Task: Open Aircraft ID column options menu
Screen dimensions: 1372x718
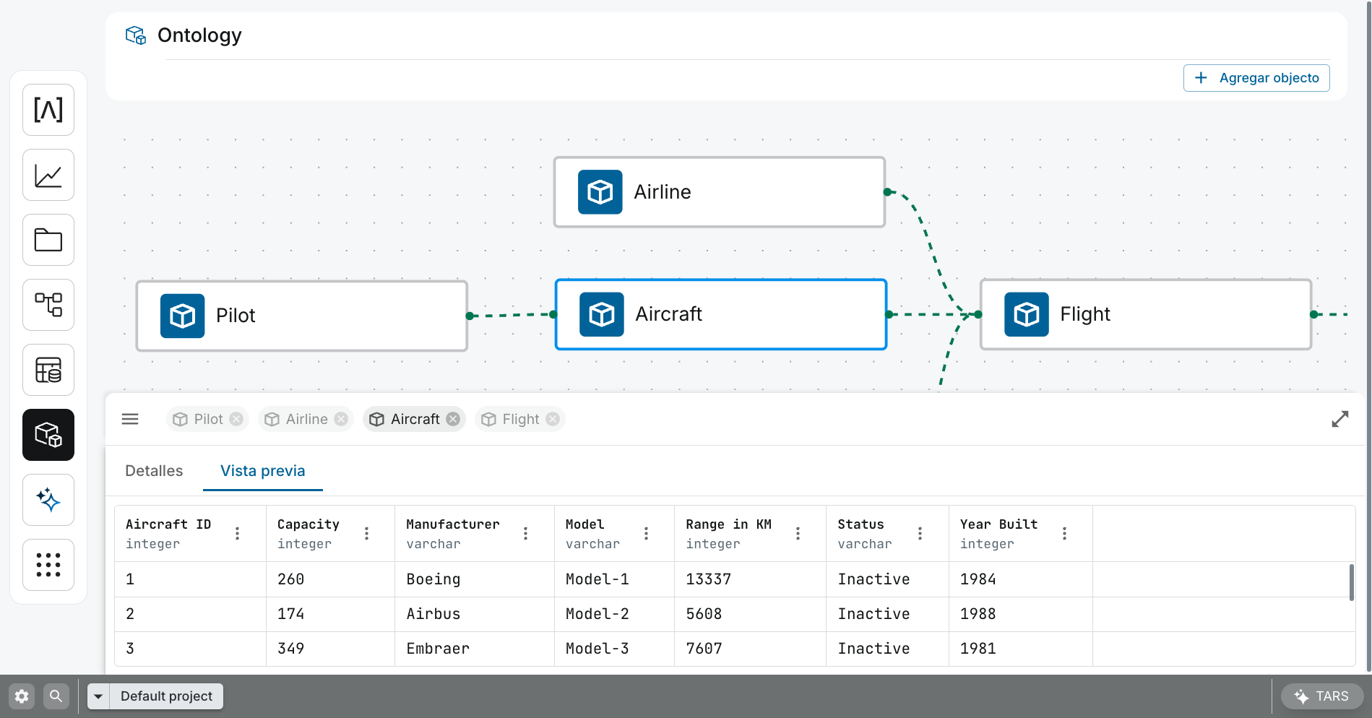Action: (x=237, y=534)
